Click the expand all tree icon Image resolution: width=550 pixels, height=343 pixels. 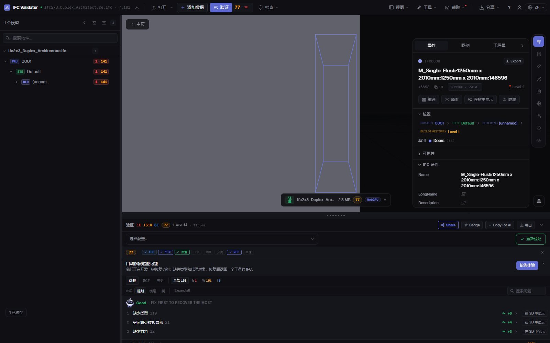pyautogui.click(x=94, y=23)
